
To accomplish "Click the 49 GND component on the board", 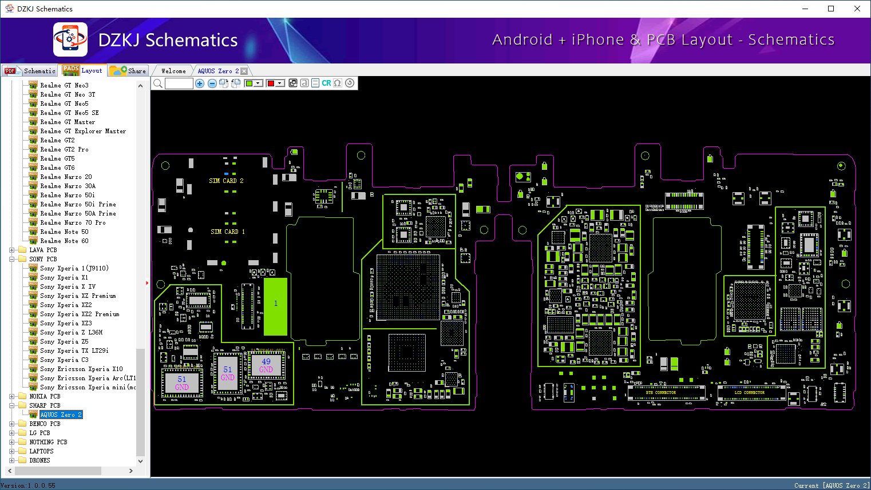I will (x=266, y=365).
